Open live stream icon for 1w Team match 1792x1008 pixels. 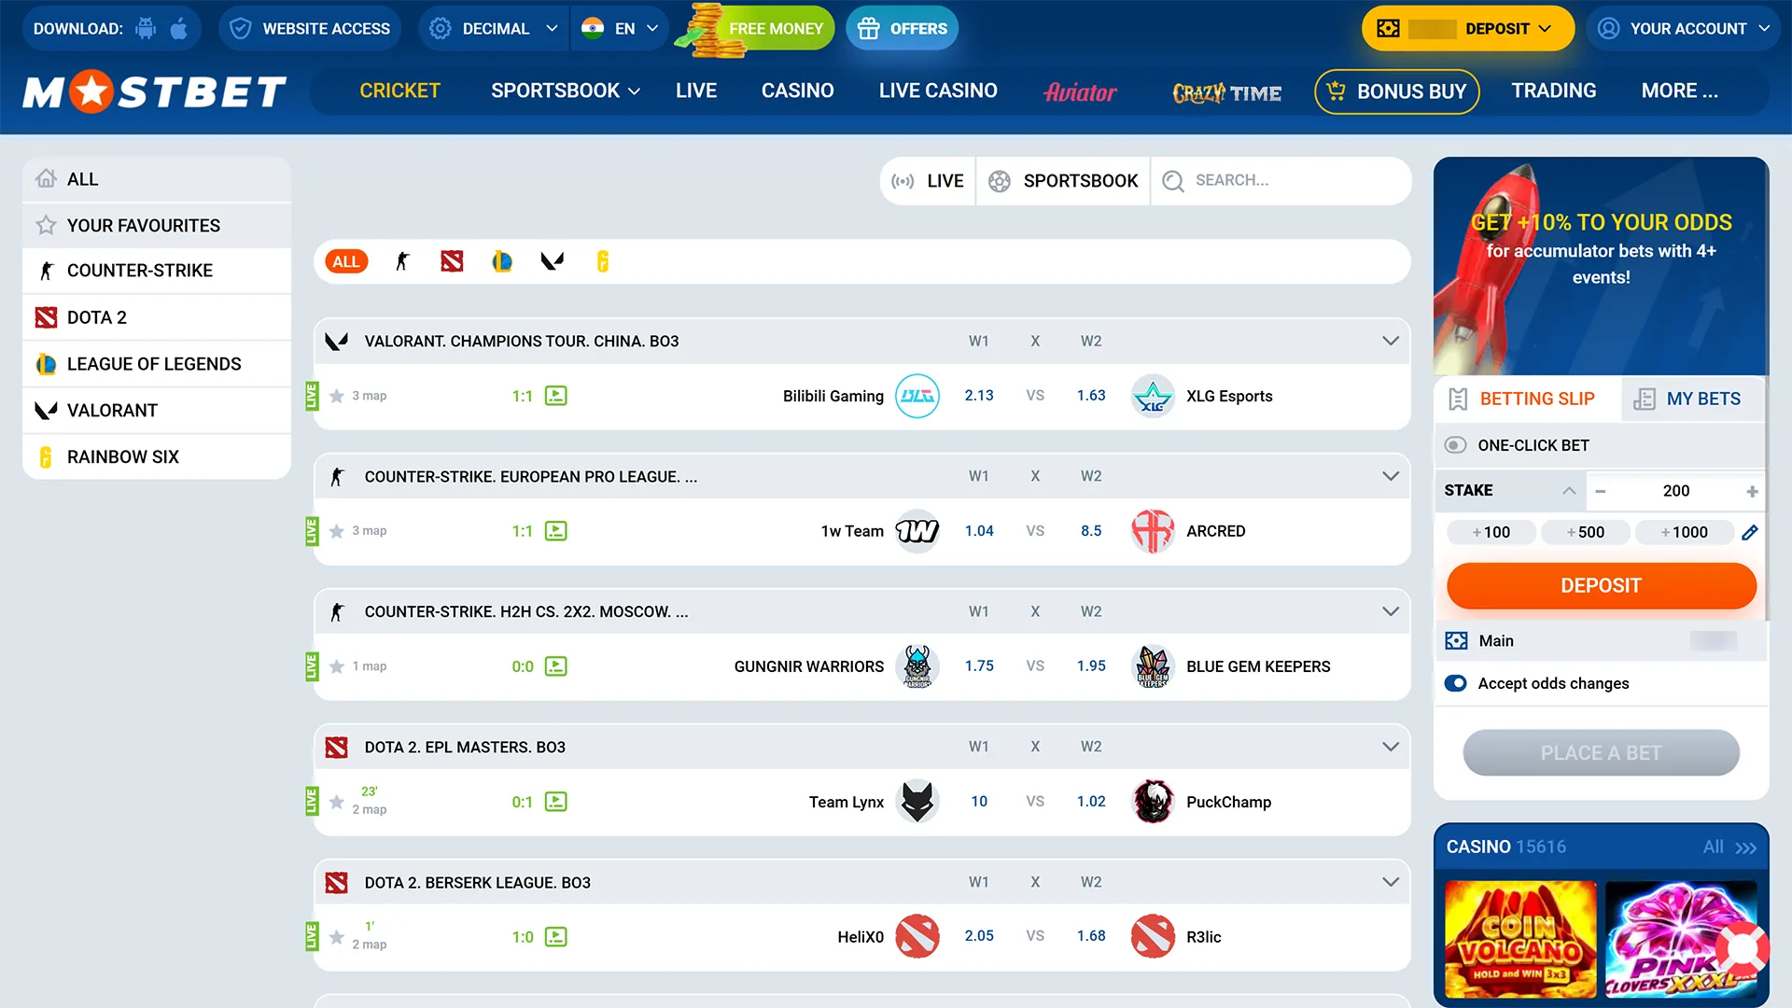pos(556,531)
